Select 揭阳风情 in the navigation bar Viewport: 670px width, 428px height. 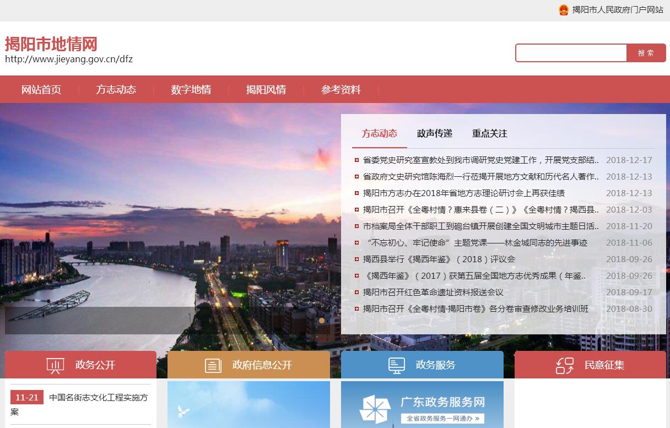(266, 90)
